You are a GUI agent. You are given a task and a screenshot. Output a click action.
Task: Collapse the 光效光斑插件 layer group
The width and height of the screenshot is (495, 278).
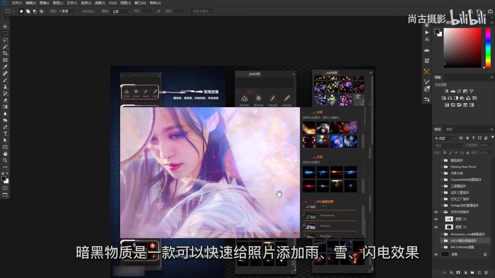[442, 212]
